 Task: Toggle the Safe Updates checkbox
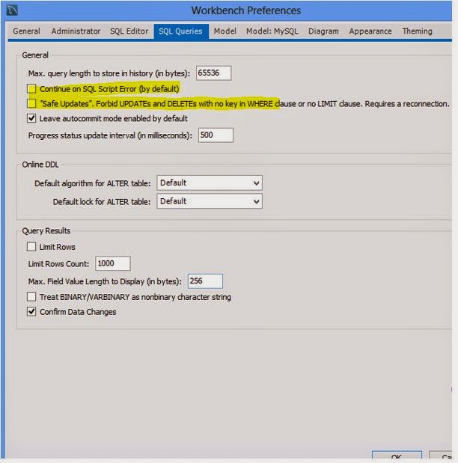(31, 103)
